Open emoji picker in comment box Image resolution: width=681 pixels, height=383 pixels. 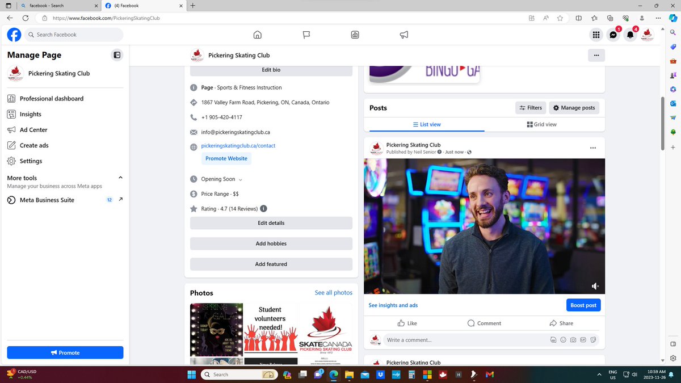(x=563, y=340)
